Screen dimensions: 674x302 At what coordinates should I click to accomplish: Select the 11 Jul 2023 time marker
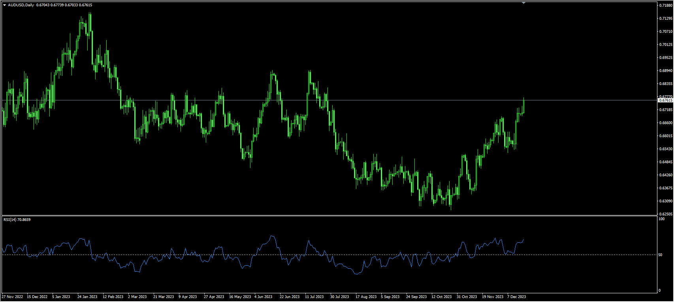314,297
